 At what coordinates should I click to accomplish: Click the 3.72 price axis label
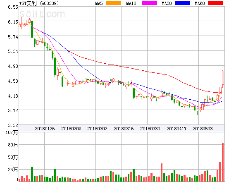click(x=13, y=110)
